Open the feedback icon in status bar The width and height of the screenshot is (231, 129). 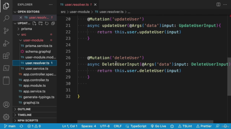pos(217,126)
